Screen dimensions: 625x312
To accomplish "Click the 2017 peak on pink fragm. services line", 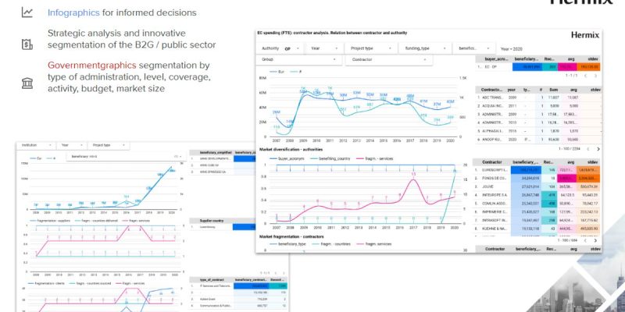I will click(413, 179).
